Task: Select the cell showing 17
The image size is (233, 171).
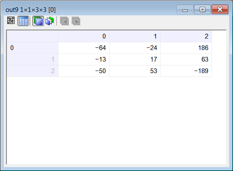Action: point(135,59)
